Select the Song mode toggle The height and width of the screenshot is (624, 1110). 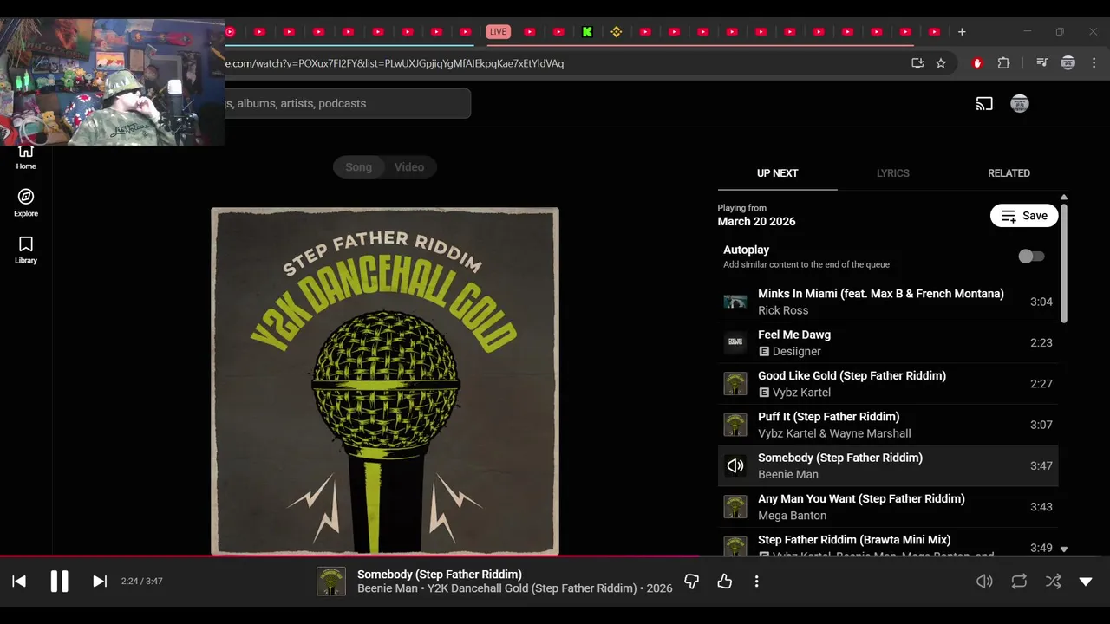359,167
